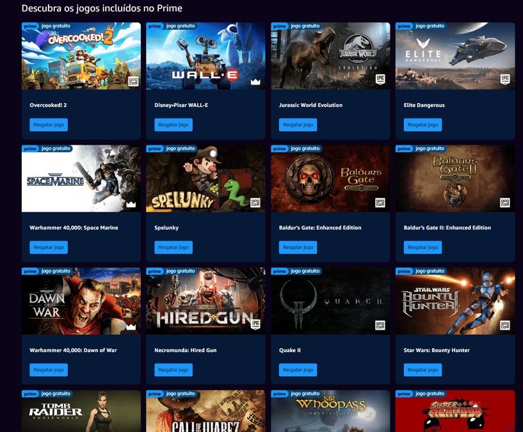Open the Quake II cover image
Screen dimensions: 523x432
point(330,301)
